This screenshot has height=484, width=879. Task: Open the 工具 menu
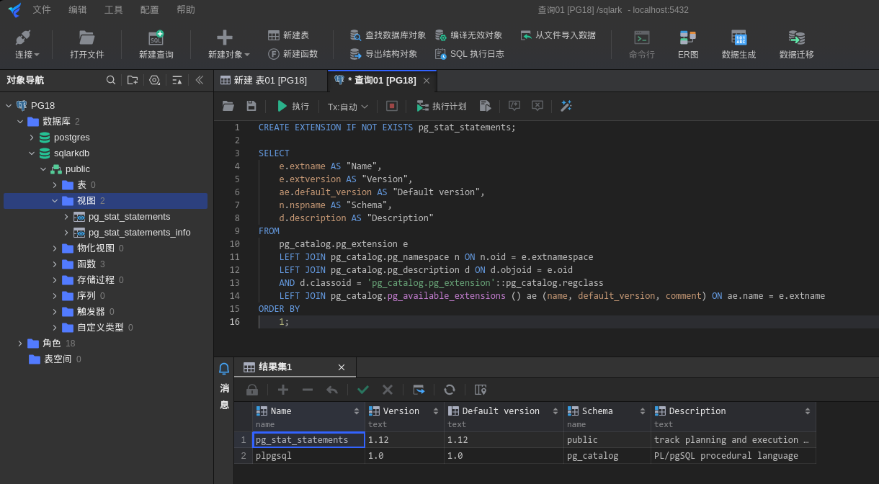(114, 9)
